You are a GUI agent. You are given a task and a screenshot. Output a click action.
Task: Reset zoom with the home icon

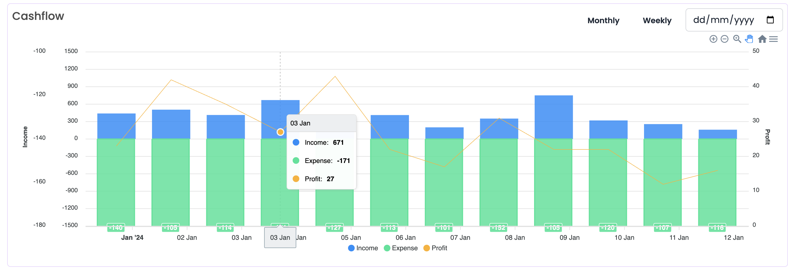(762, 39)
